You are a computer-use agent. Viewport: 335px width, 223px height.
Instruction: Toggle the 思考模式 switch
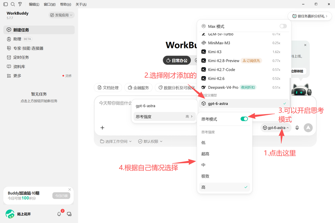tap(244, 119)
